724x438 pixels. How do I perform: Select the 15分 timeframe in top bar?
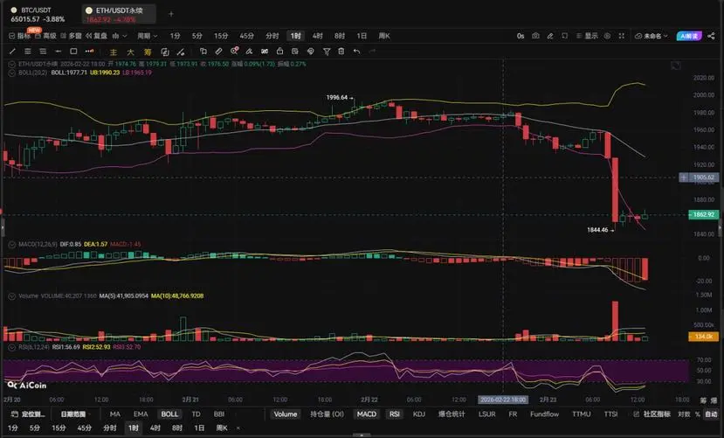[x=221, y=36]
